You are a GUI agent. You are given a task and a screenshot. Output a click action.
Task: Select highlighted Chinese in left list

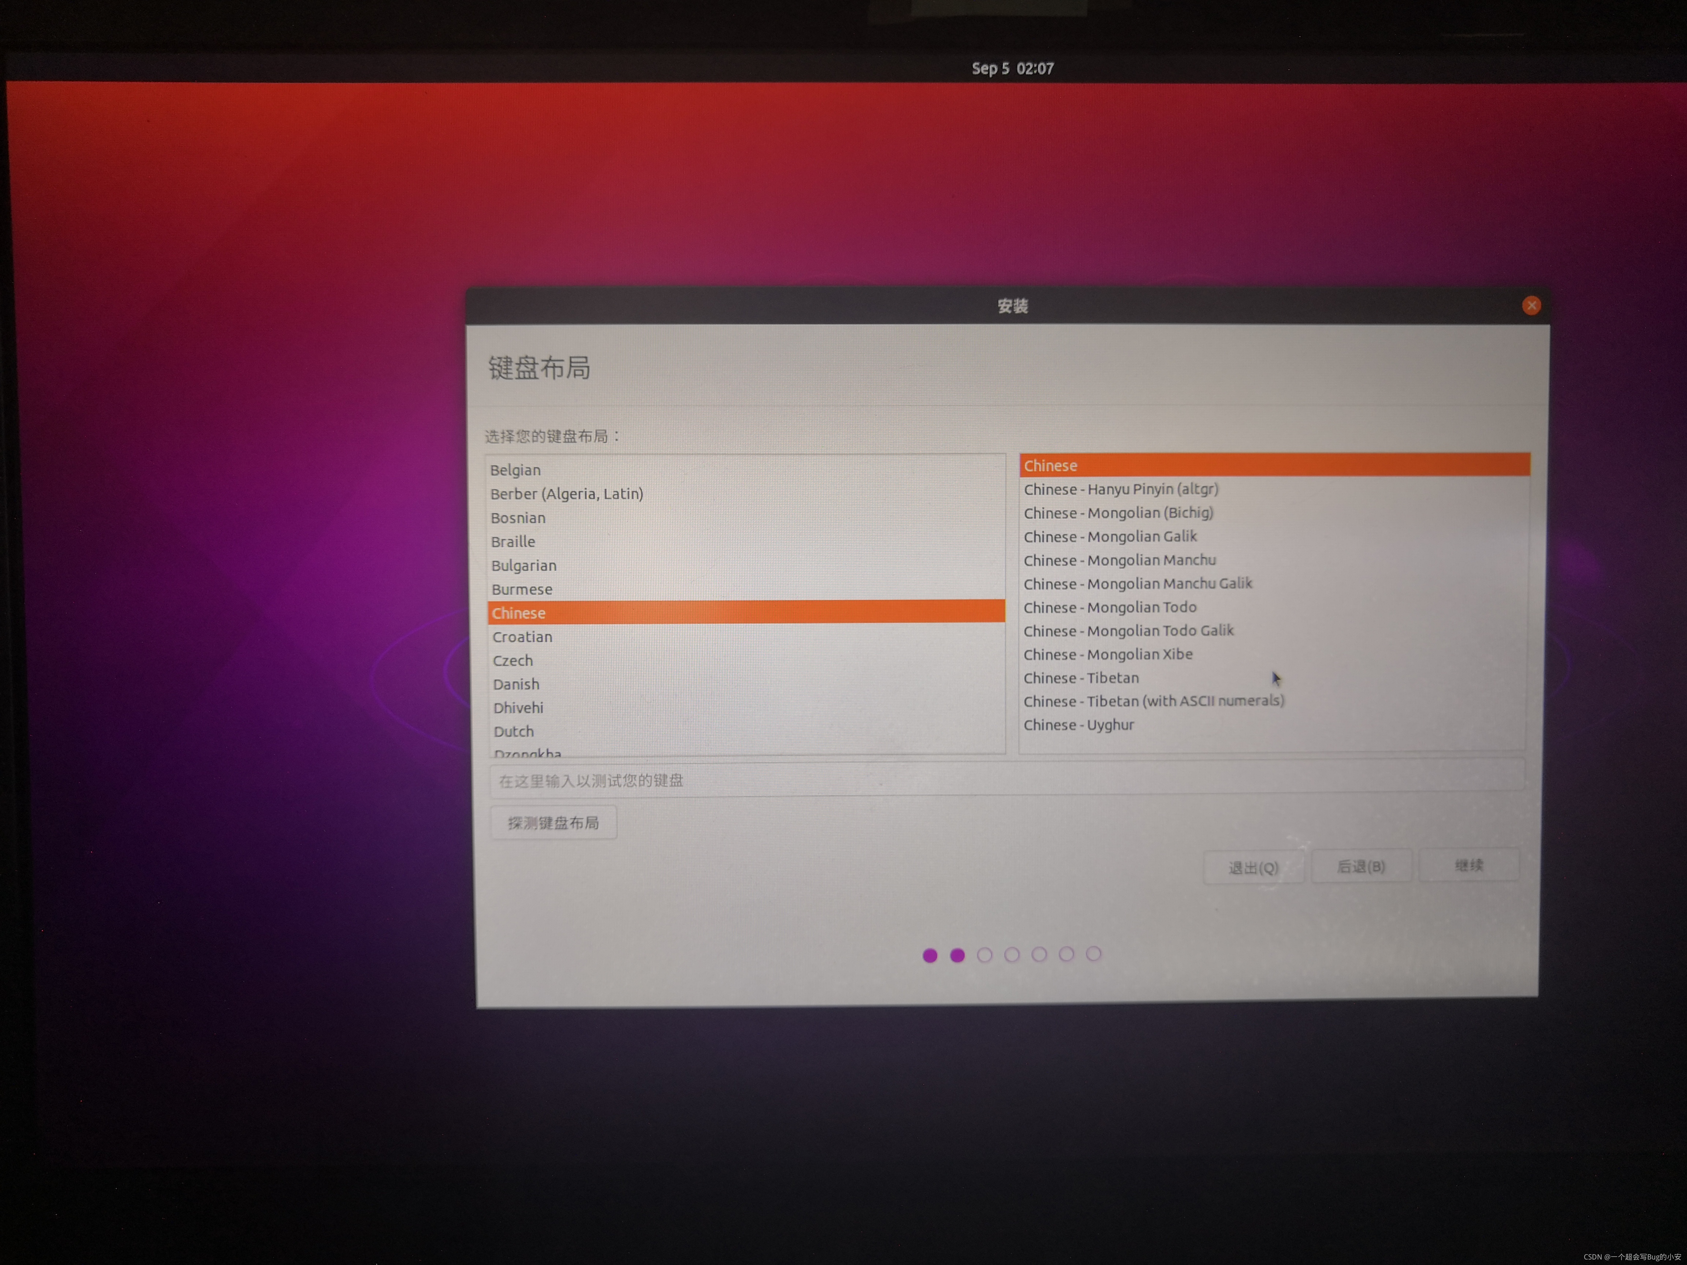[x=746, y=612]
